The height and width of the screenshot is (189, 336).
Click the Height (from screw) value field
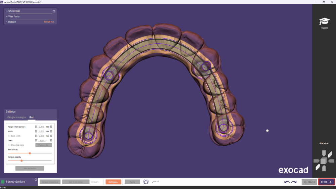[x=42, y=127]
